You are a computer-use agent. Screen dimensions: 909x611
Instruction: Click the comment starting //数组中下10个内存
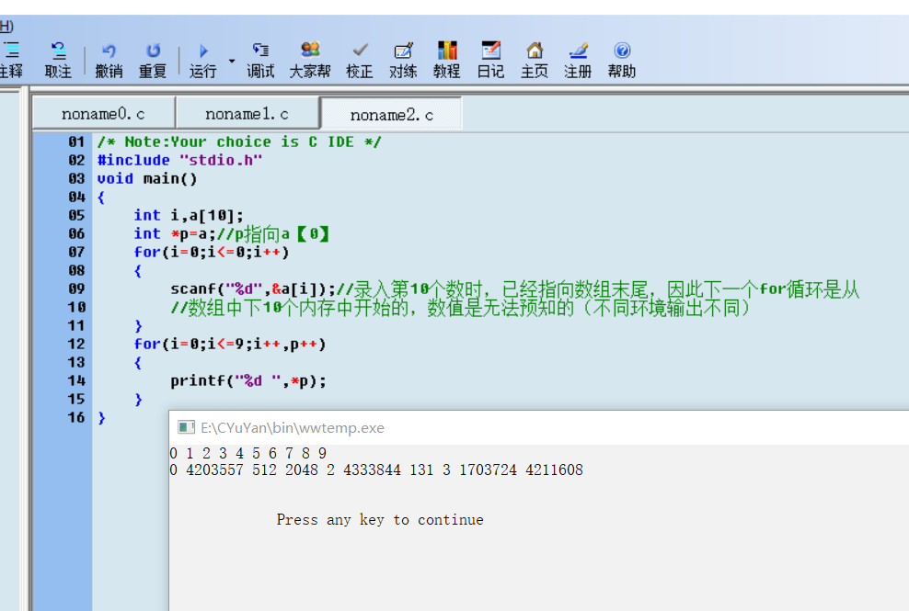coord(460,308)
